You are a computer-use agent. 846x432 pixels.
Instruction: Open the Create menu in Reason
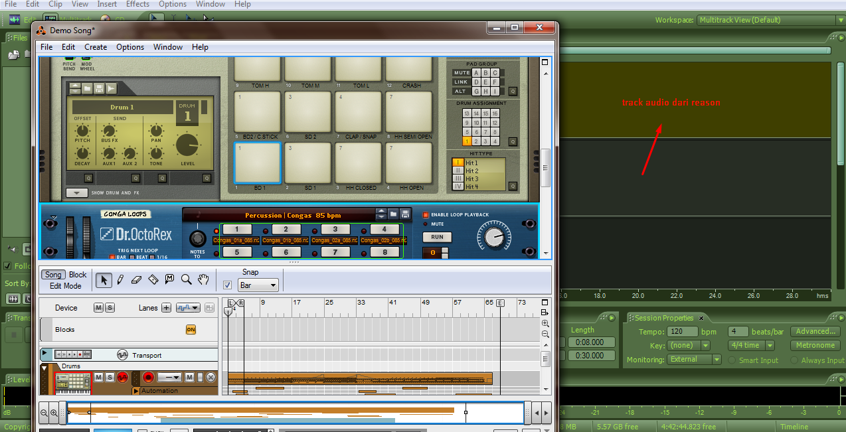(x=96, y=47)
